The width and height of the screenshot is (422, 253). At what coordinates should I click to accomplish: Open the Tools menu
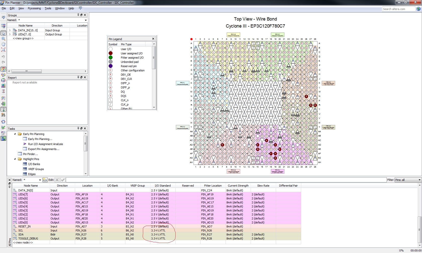click(x=48, y=8)
